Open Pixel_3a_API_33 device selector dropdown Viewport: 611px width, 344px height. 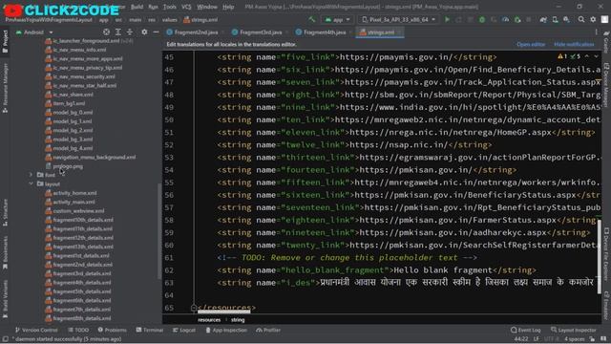(398, 19)
